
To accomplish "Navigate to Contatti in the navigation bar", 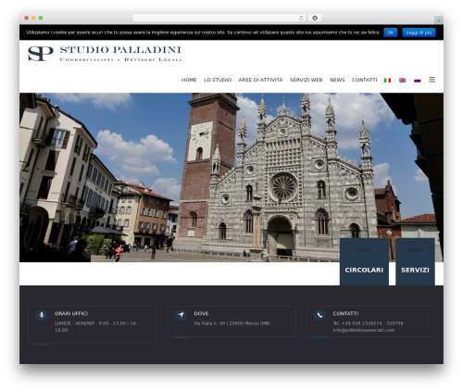I will 365,80.
